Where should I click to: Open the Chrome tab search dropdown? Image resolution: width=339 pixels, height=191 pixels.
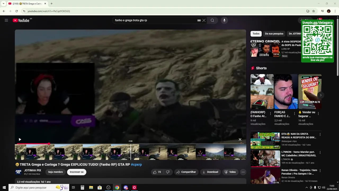pyautogui.click(x=3, y=4)
